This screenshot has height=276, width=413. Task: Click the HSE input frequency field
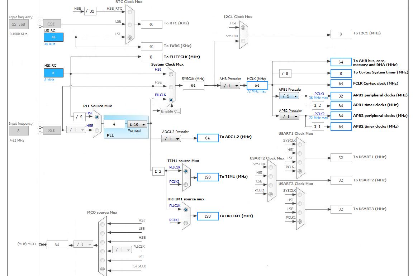point(19,131)
